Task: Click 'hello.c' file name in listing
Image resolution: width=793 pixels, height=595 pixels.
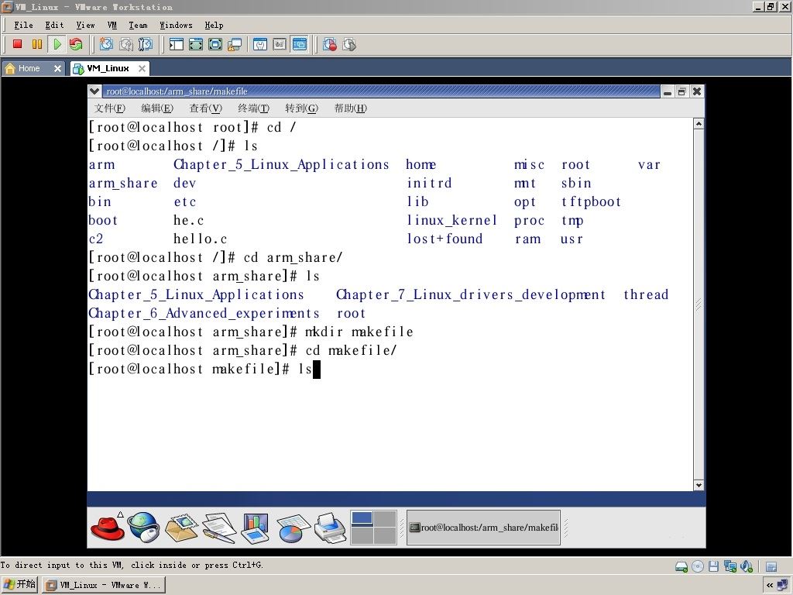Action: [x=201, y=239]
